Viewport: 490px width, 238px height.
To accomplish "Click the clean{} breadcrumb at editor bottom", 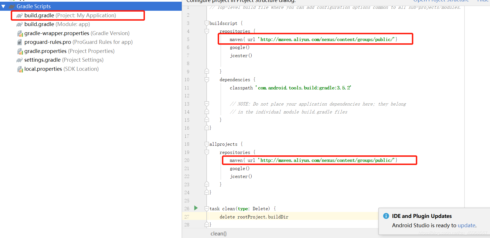I will click(x=219, y=233).
